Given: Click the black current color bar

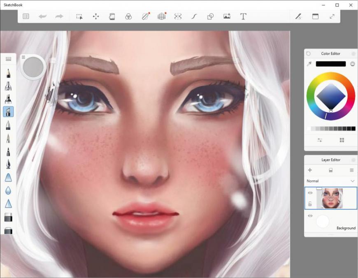Looking at the screenshot, I should (330, 64).
